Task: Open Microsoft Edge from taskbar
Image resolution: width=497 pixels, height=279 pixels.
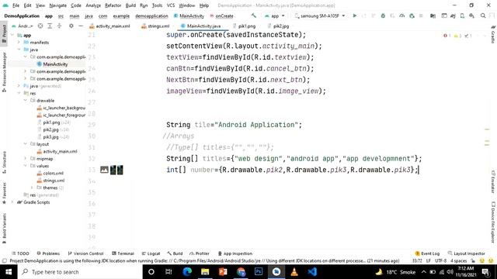Action: click(x=187, y=272)
